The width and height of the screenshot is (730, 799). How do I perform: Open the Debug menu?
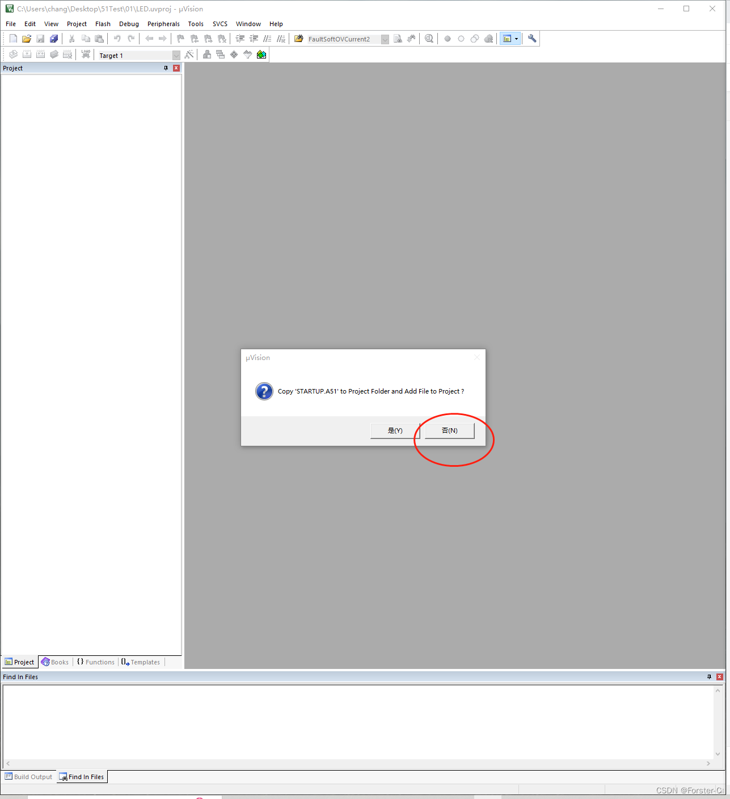coord(129,24)
